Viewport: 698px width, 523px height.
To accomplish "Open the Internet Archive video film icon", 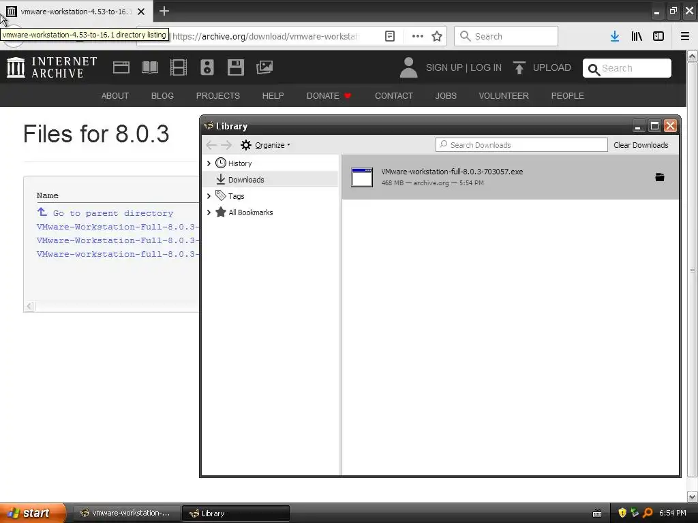I will [179, 67].
